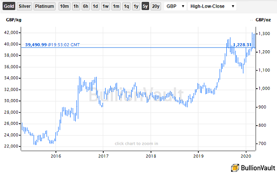Click the 2020 x-axis label
277x174 pixels.
[246, 156]
